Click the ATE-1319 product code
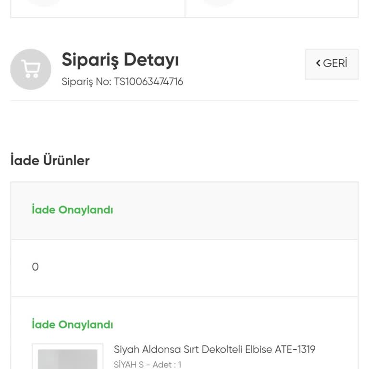The image size is (369, 369). 295,349
